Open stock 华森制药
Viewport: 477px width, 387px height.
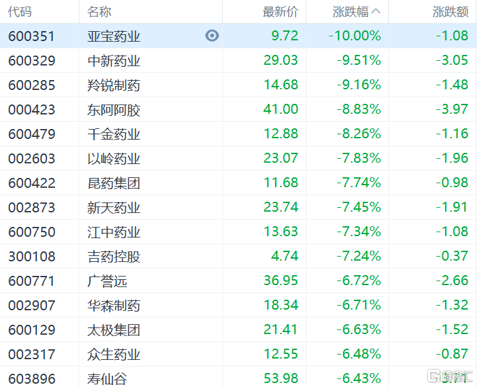(x=114, y=306)
